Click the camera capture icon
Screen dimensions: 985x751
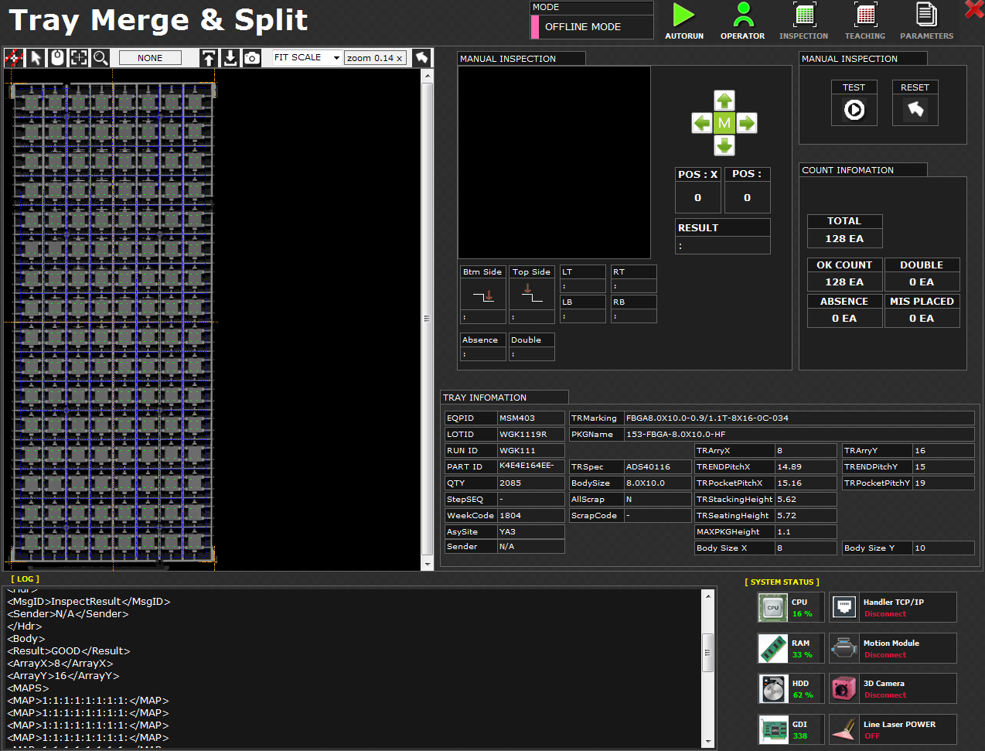252,58
